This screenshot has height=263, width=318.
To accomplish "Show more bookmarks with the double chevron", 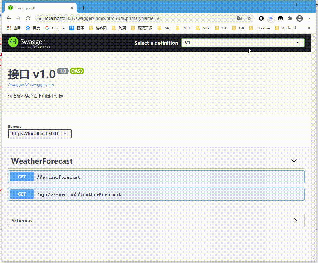I will 309,28.
